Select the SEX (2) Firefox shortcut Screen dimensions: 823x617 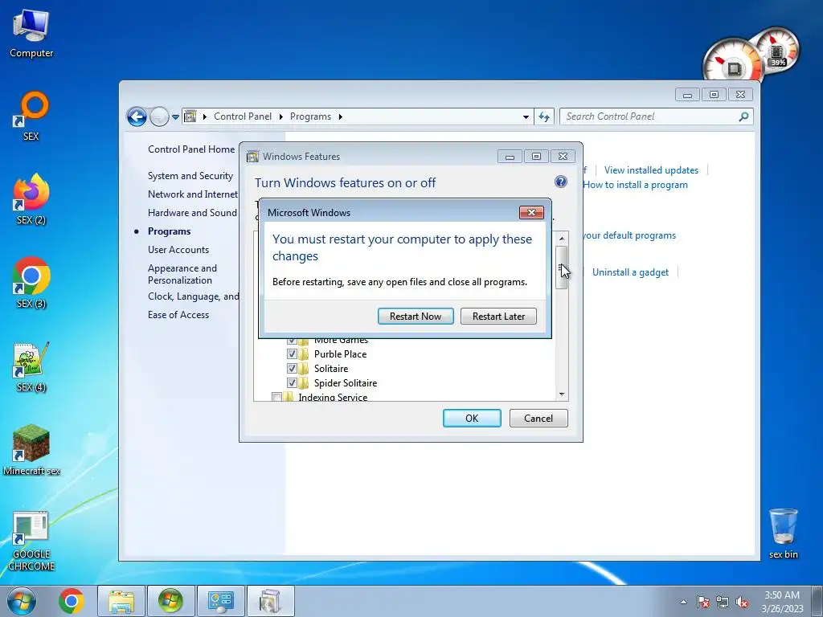point(31,199)
